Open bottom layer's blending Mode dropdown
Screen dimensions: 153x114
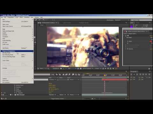click(x=52, y=95)
